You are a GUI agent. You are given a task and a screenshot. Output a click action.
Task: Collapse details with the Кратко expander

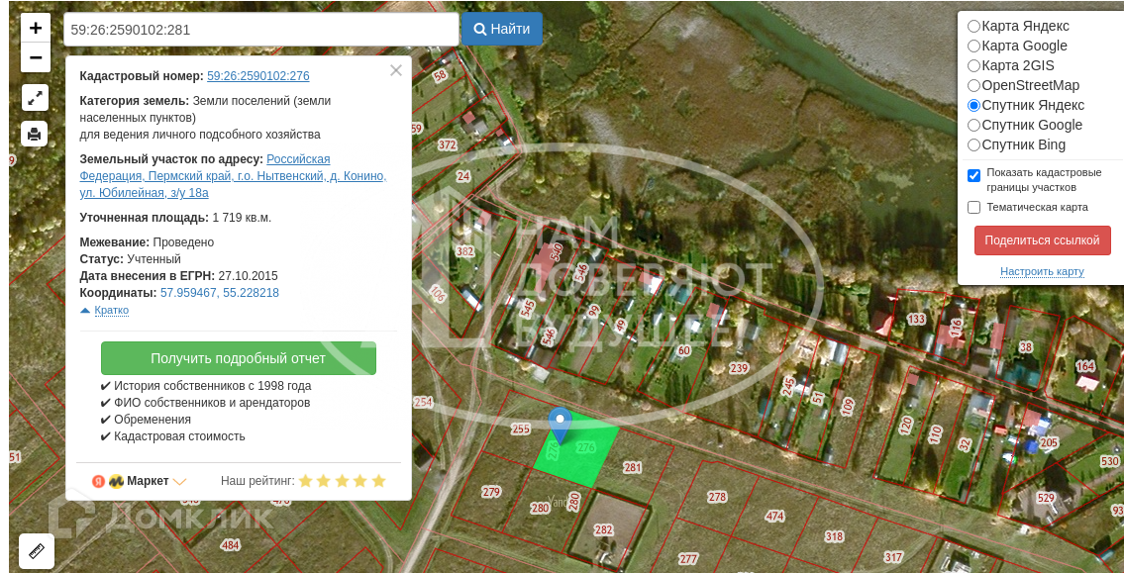click(105, 310)
